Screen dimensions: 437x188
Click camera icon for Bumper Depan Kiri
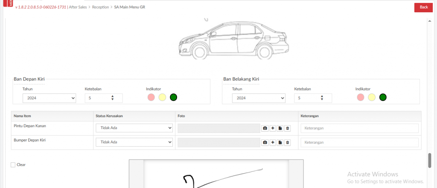(265, 142)
